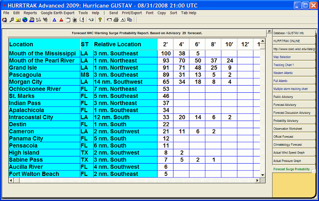This screenshot has height=201, width=319.
Task: Click the printer icon in toolbar
Action: 116,20
